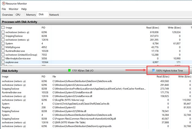This screenshot has height=129, width=192.
Task: Open the File menu
Action: coord(4,9)
